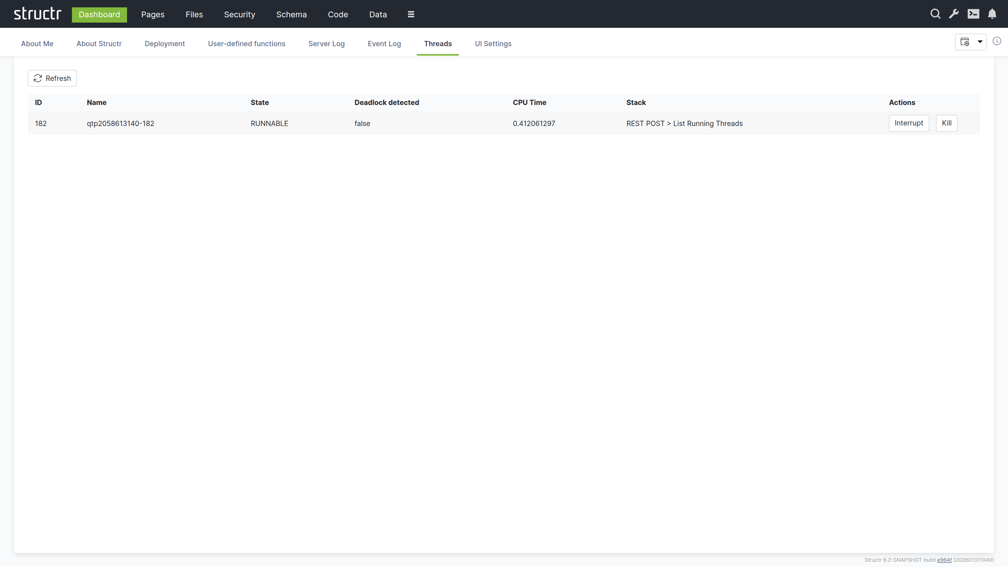1008x567 pixels.
Task: Open the hamburger menu icon
Action: tap(411, 14)
